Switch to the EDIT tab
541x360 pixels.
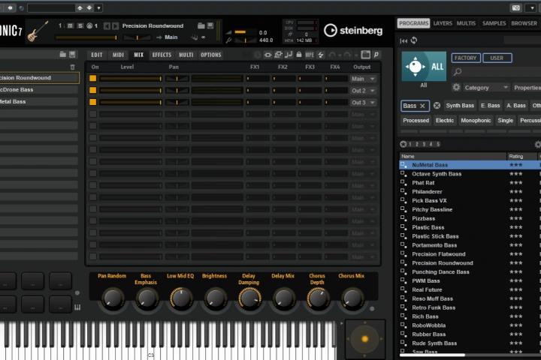(97, 55)
